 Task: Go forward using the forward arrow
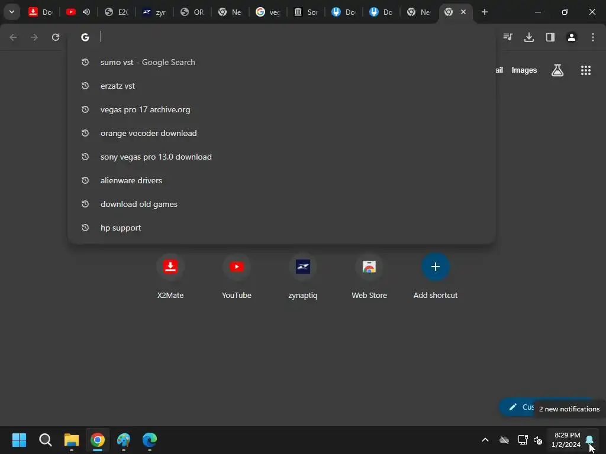34,37
